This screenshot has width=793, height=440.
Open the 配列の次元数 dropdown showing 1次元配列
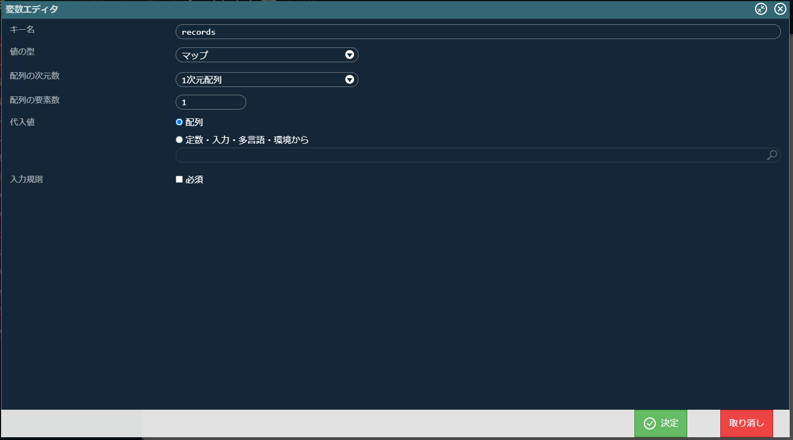click(267, 80)
